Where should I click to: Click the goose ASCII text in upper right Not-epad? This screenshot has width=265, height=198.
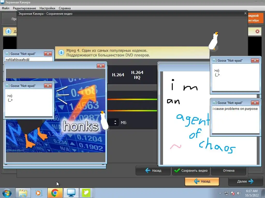click(217, 73)
